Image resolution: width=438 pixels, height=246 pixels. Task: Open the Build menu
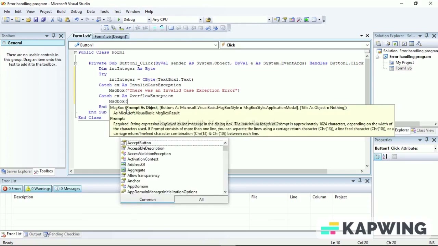pyautogui.click(x=61, y=11)
